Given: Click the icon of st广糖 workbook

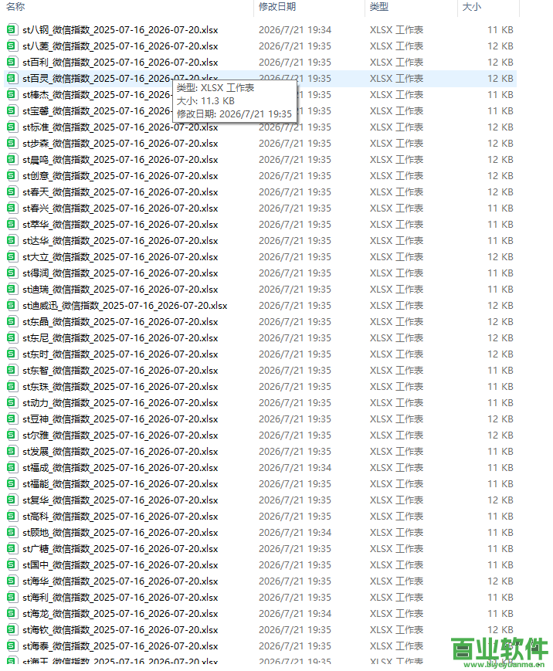Looking at the screenshot, I should [x=12, y=548].
